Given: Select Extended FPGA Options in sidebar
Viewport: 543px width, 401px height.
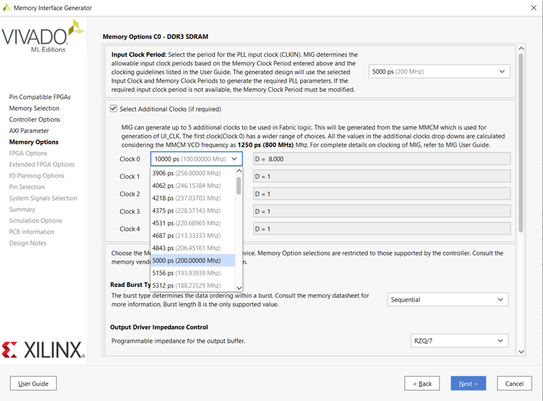Looking at the screenshot, I should (x=42, y=165).
